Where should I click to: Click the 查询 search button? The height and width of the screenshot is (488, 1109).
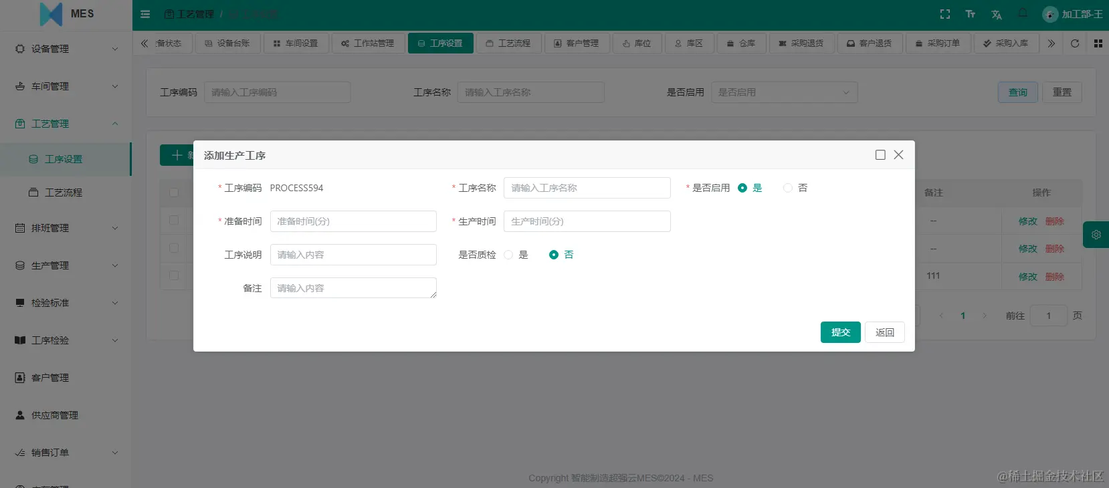1018,92
